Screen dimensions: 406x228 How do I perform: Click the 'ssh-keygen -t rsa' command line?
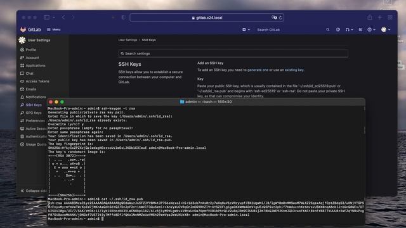[91, 108]
